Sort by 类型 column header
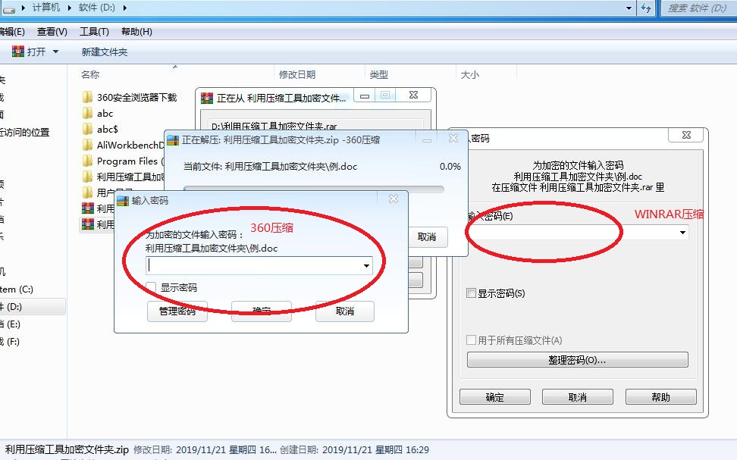 (379, 75)
